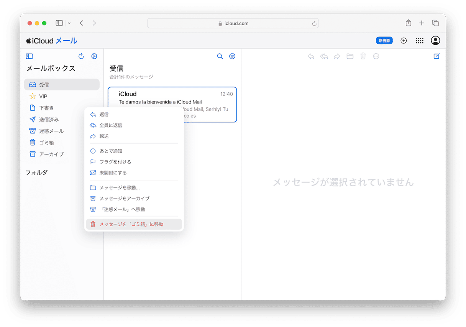The width and height of the screenshot is (466, 327).
Task: Click the 合計1件のメッセージ count text
Action: 131,77
